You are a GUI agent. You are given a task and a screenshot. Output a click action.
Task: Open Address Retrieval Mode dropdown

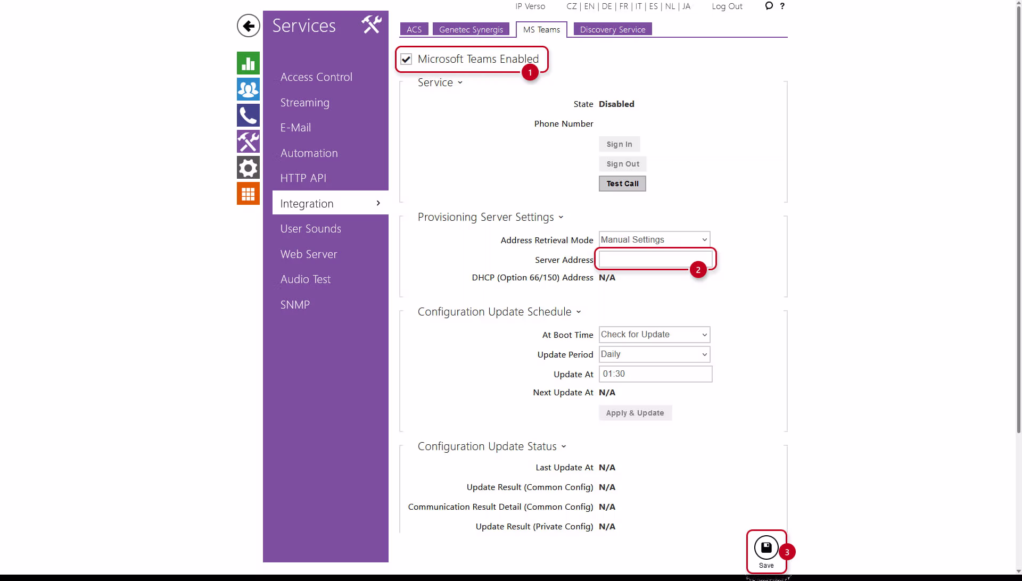(x=654, y=240)
